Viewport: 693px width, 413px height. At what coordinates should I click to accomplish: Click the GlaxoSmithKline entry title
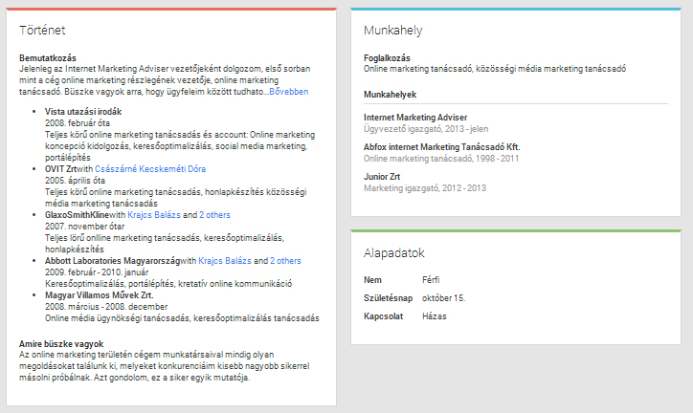point(77,215)
